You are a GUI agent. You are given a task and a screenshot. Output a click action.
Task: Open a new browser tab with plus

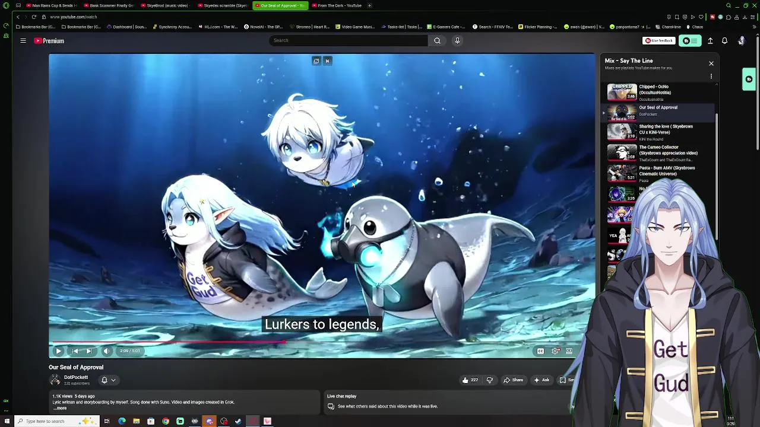pyautogui.click(x=369, y=5)
